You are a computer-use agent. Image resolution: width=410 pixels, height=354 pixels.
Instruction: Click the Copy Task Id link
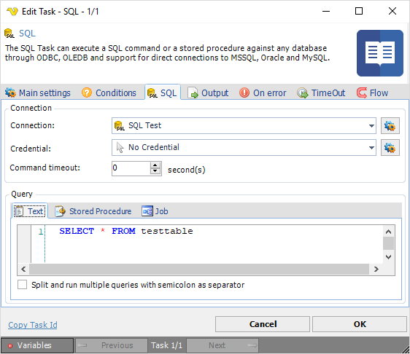point(33,325)
